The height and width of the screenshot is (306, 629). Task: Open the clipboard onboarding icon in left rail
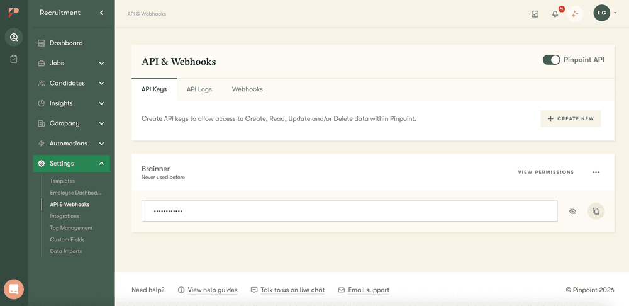14,59
